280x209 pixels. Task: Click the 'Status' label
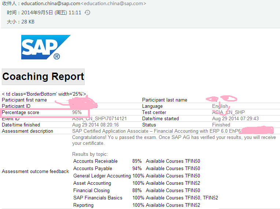coord(149,125)
